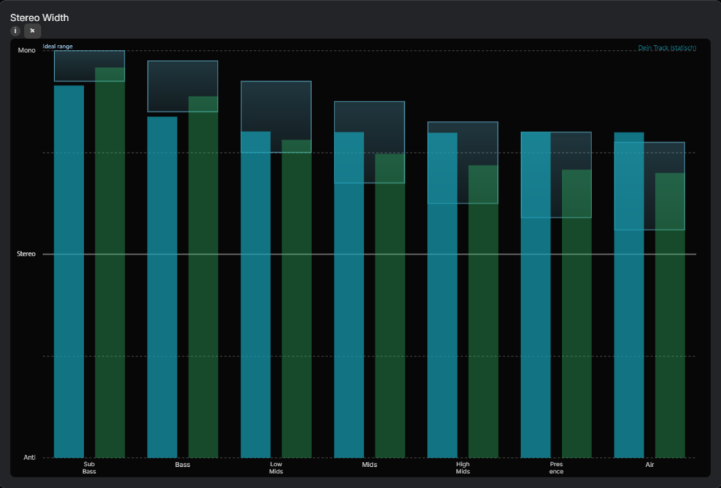The height and width of the screenshot is (488, 721).
Task: Click the green Air bar
Action: coord(670,324)
